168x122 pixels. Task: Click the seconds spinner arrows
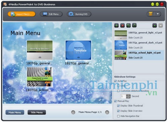128,96
